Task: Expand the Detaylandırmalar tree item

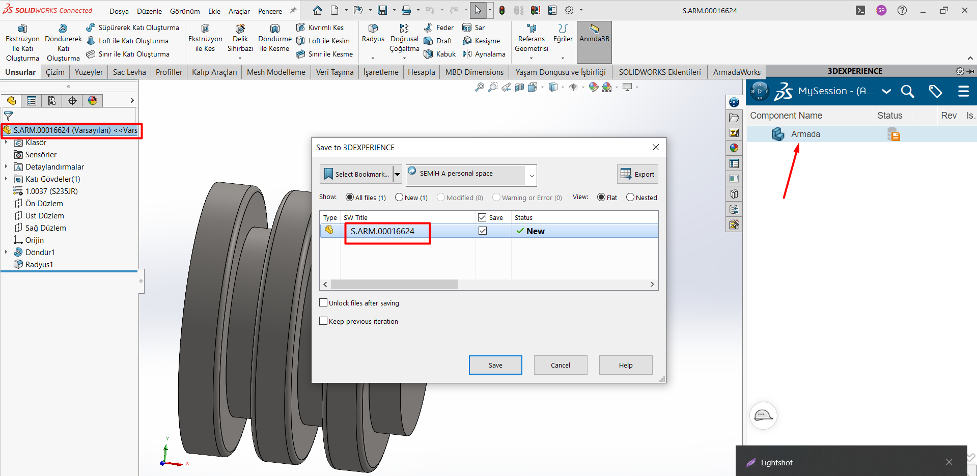Action: [6, 167]
